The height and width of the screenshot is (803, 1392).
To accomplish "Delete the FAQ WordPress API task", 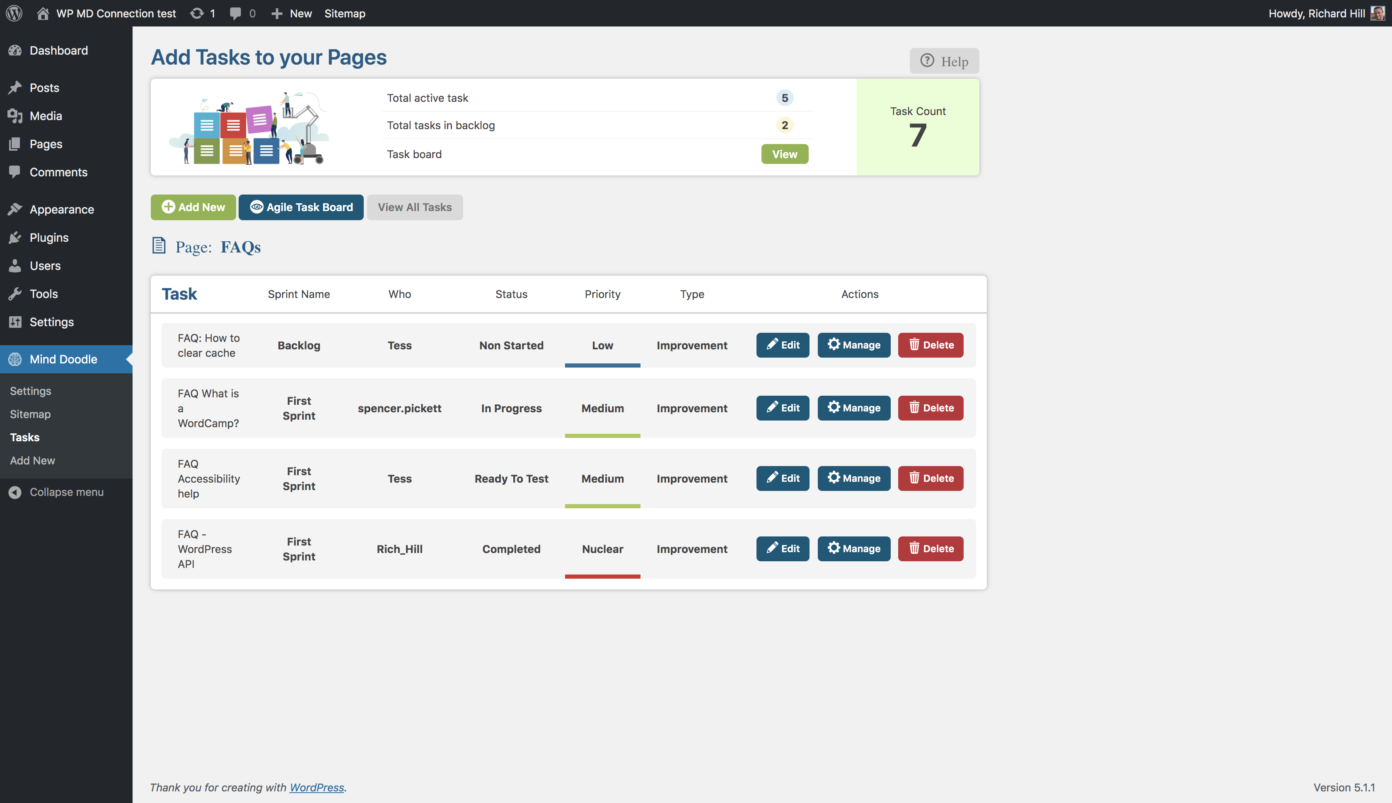I will coord(930,548).
